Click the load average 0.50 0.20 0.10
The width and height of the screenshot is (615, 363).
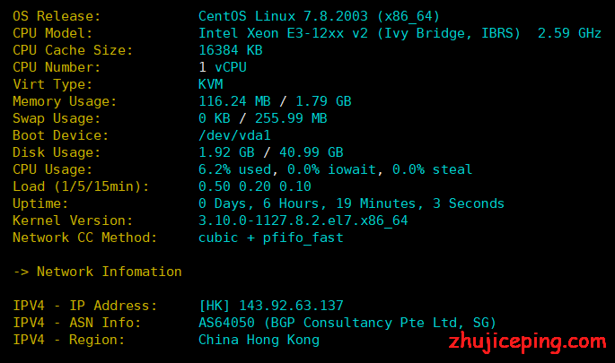255,186
